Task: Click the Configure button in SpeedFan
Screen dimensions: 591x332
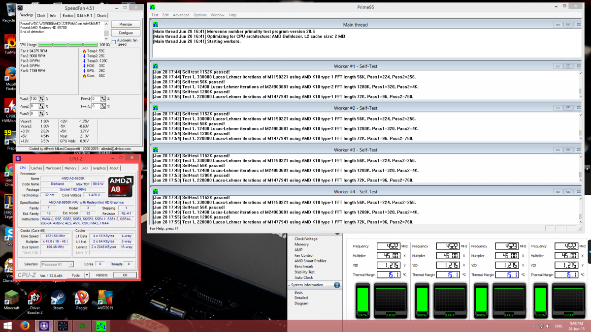Action: (x=126, y=33)
